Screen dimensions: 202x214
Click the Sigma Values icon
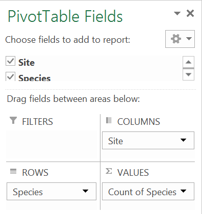(109, 171)
